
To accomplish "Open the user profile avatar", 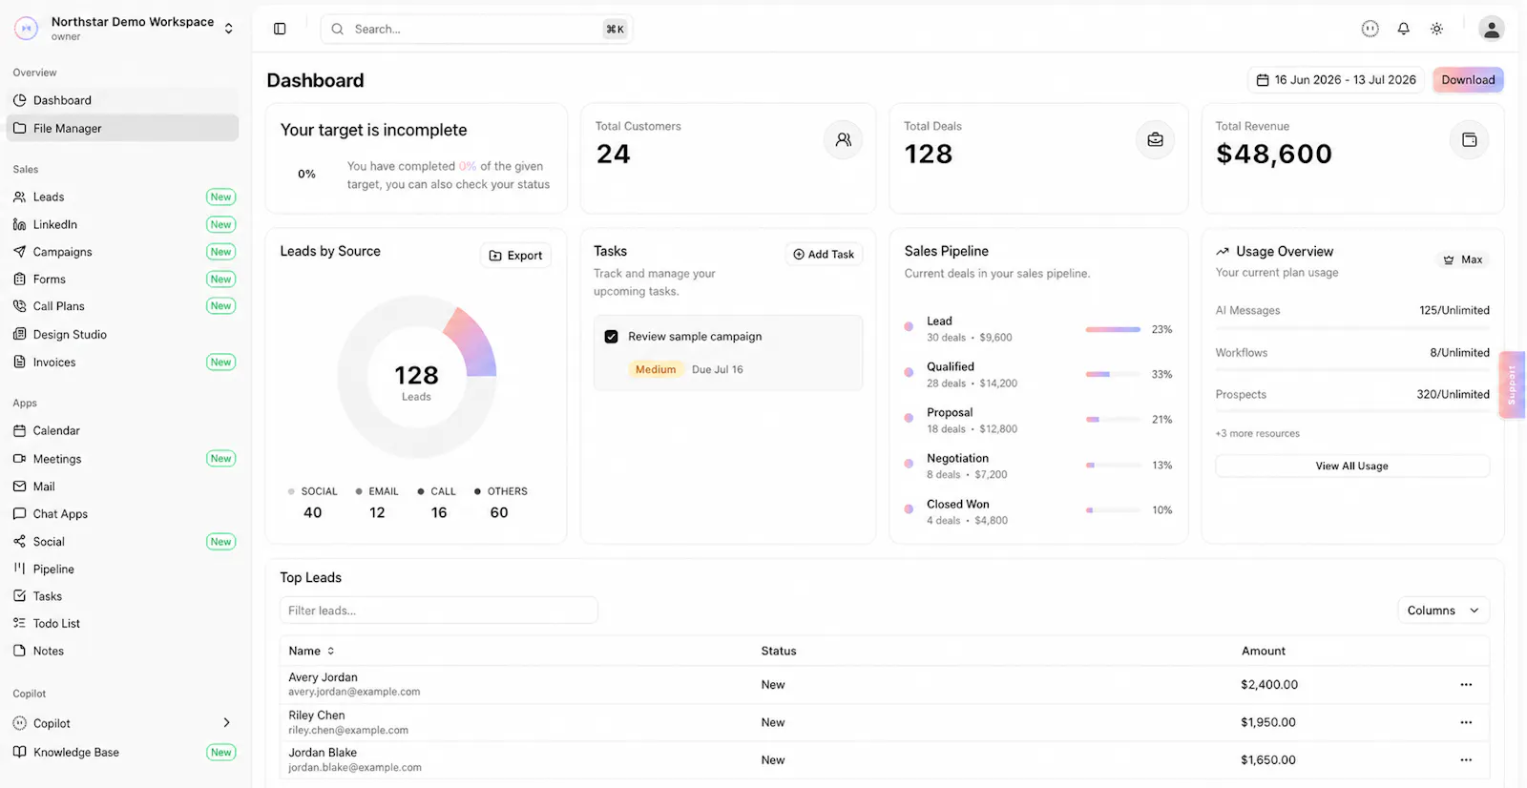I will point(1491,29).
